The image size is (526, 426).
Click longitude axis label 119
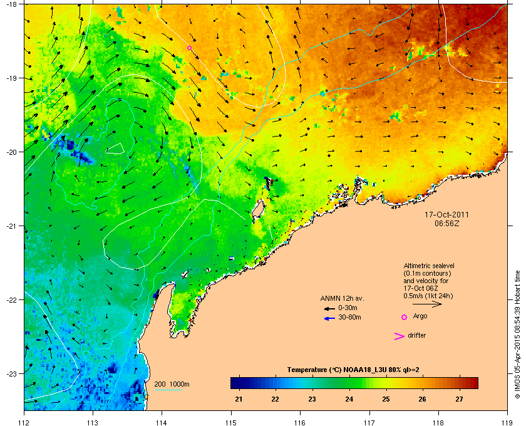508,422
